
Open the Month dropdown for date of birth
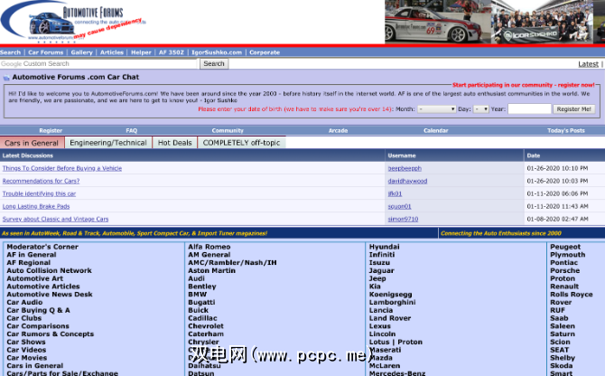click(437, 109)
